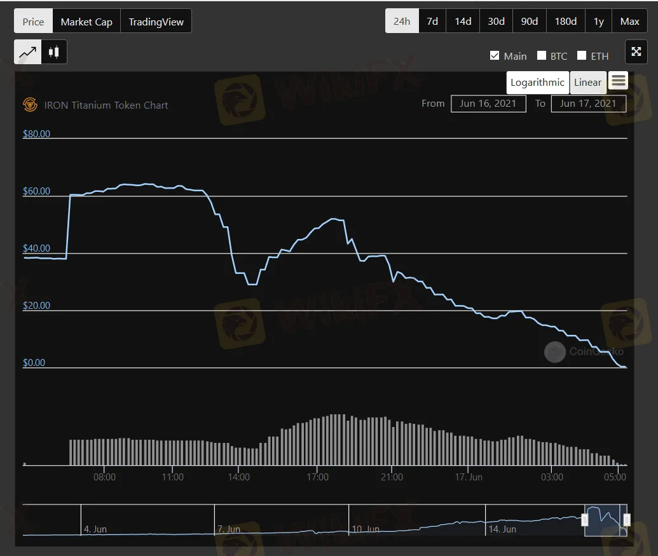Open the To date Jun 17, 2021 field
The height and width of the screenshot is (556, 658).
pyautogui.click(x=588, y=104)
